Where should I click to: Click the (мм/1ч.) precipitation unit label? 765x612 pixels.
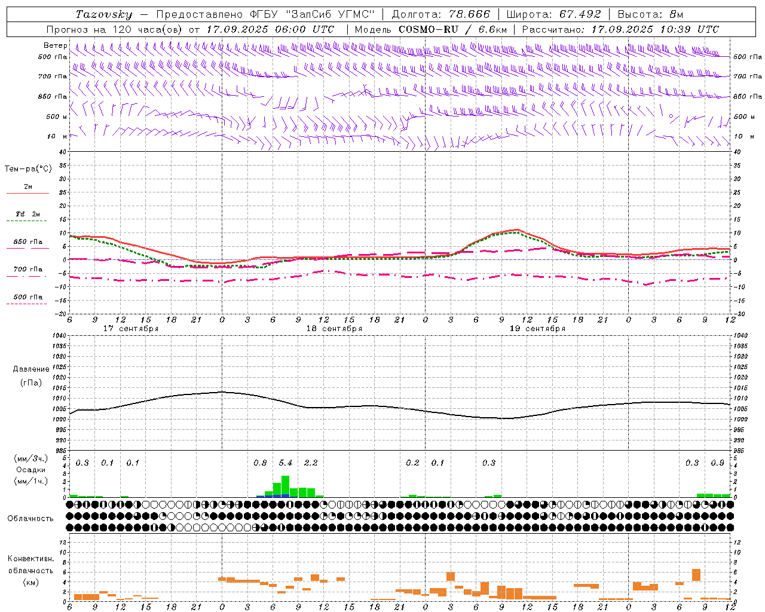coord(31,481)
